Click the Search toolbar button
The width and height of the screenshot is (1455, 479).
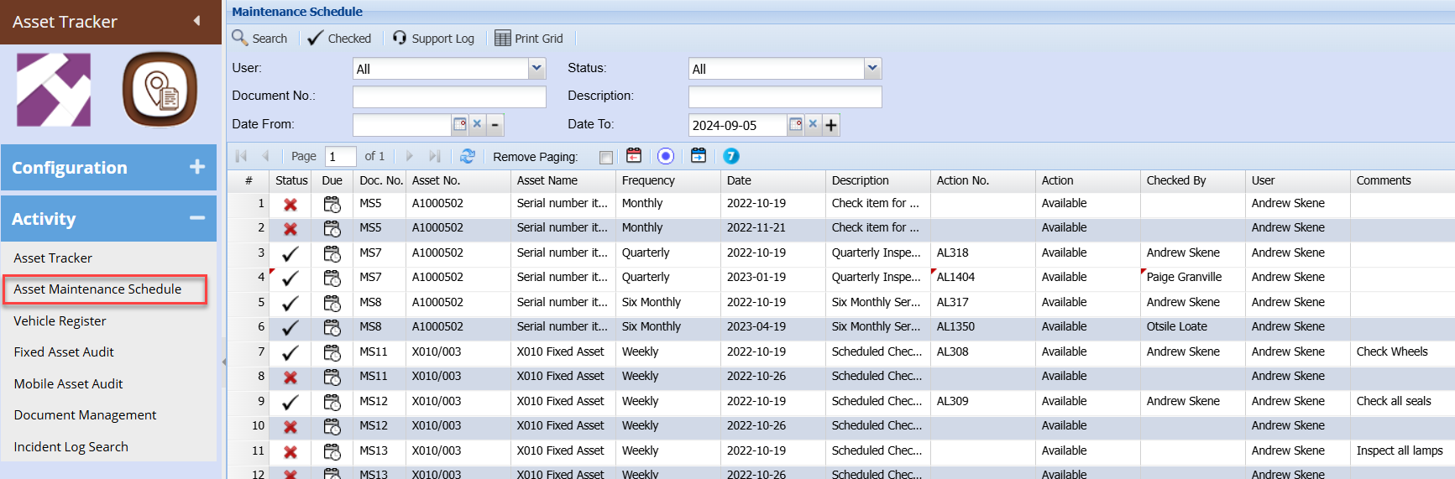click(259, 39)
